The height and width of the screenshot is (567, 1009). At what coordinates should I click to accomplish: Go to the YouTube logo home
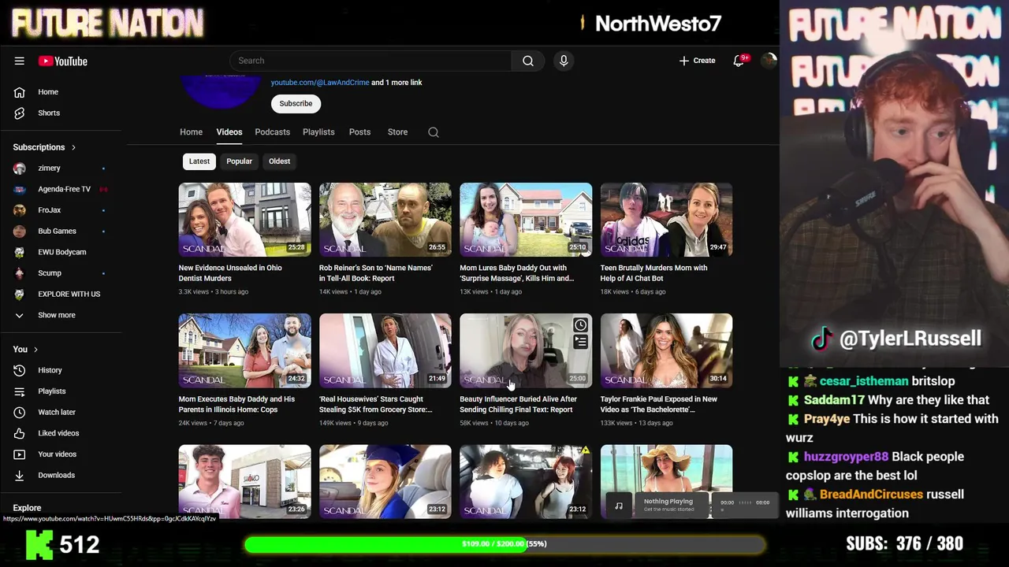tap(62, 61)
